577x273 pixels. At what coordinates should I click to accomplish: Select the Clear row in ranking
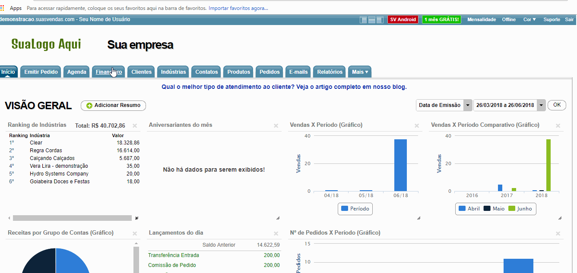point(74,143)
